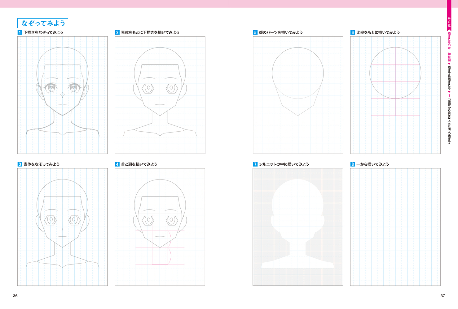Click the 下描きをなぞってみよう label
Viewport: 458px width, 309px height.
click(x=43, y=32)
